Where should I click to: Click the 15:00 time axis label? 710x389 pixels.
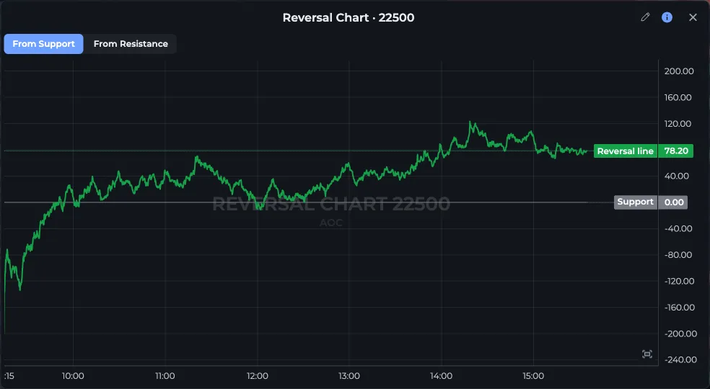533,376
